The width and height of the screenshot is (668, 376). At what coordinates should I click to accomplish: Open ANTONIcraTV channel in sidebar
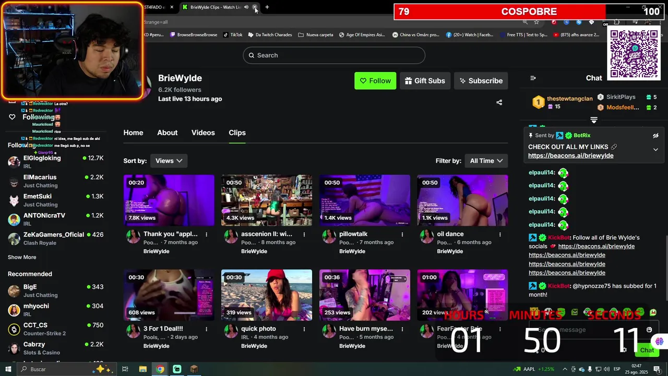(55, 219)
